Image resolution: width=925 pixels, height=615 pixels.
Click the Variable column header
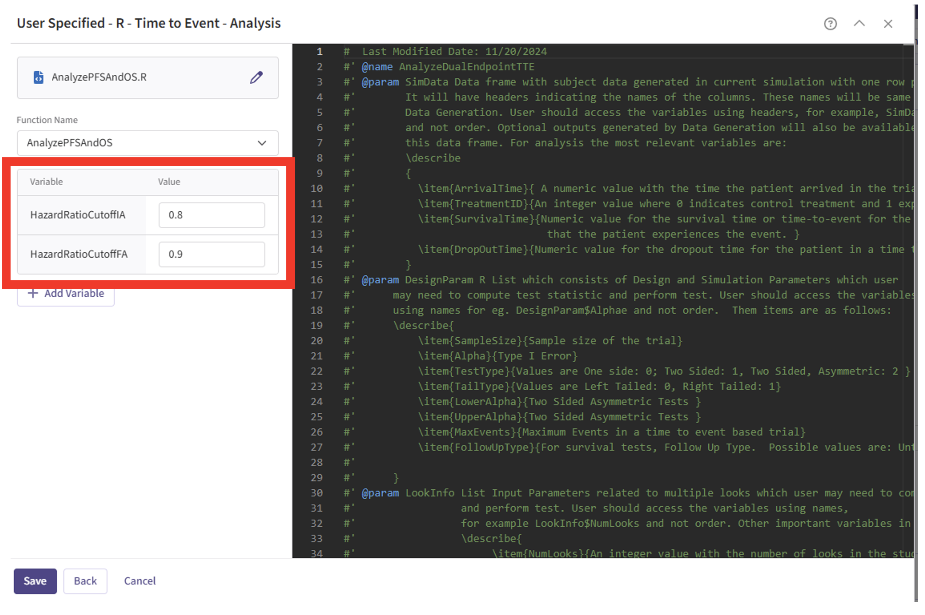pyautogui.click(x=46, y=181)
